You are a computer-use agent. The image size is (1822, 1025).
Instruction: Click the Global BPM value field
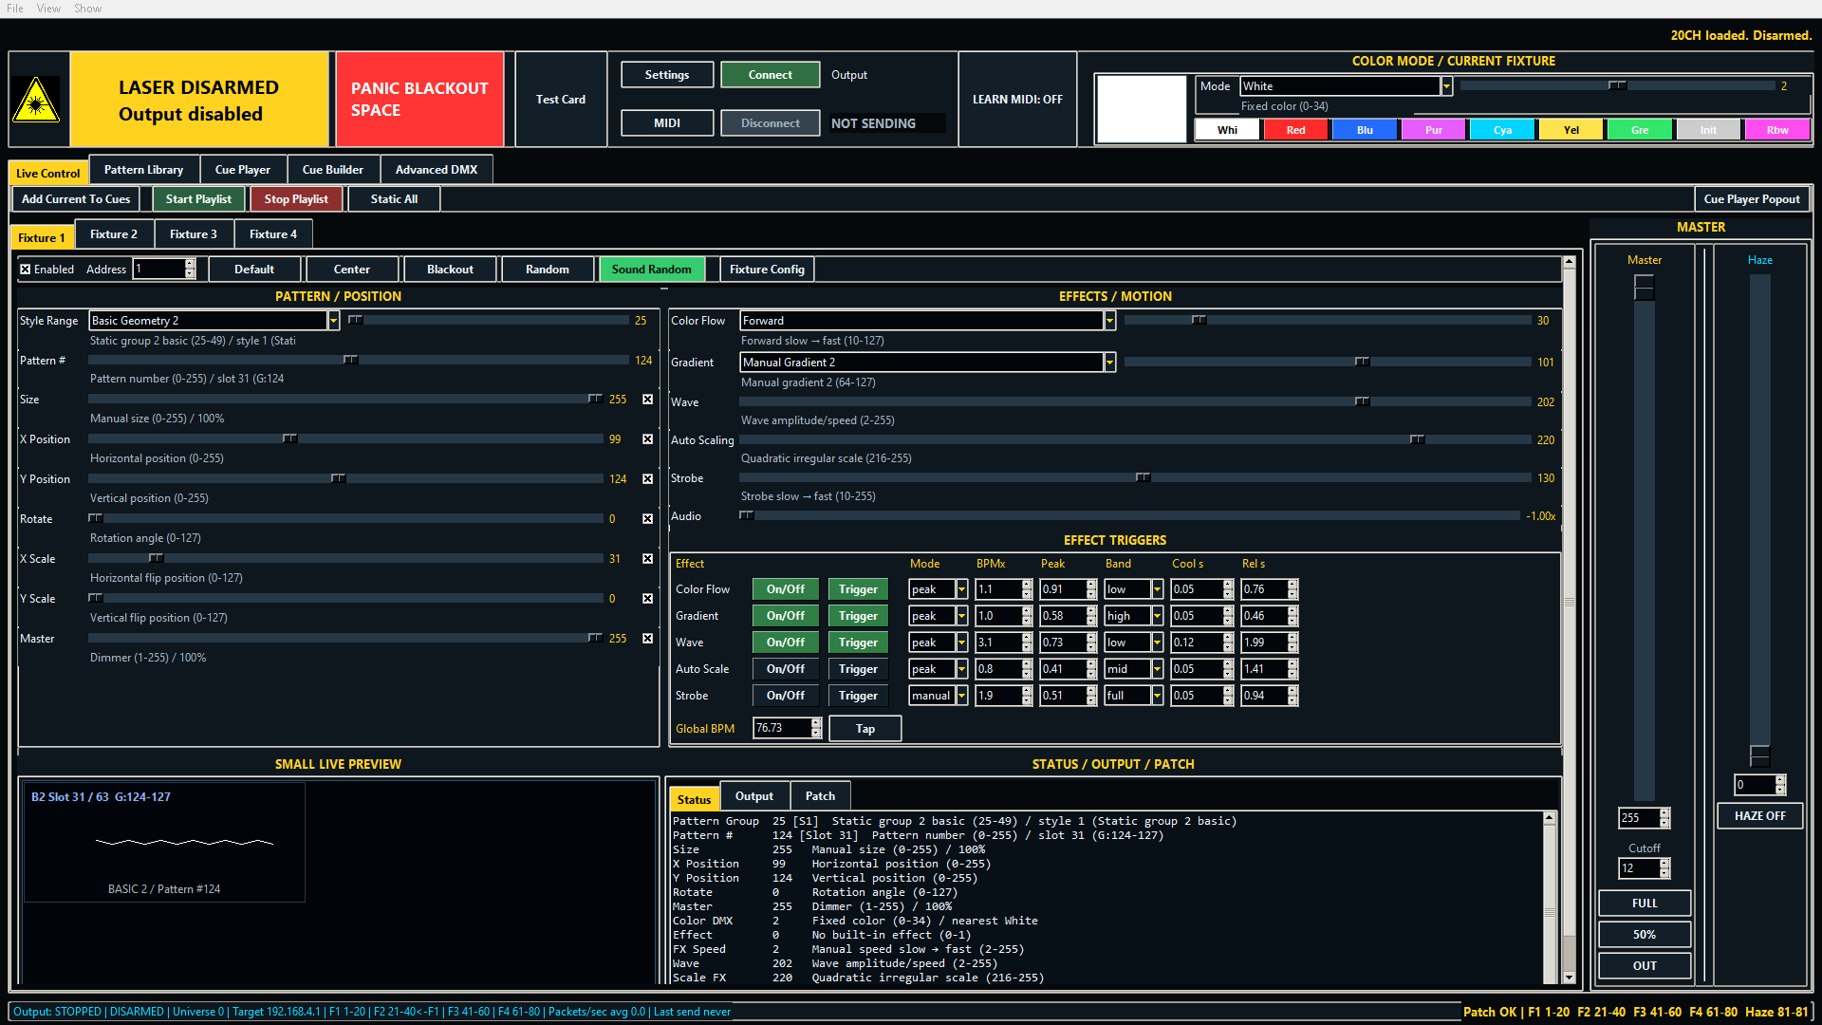pyautogui.click(x=782, y=729)
